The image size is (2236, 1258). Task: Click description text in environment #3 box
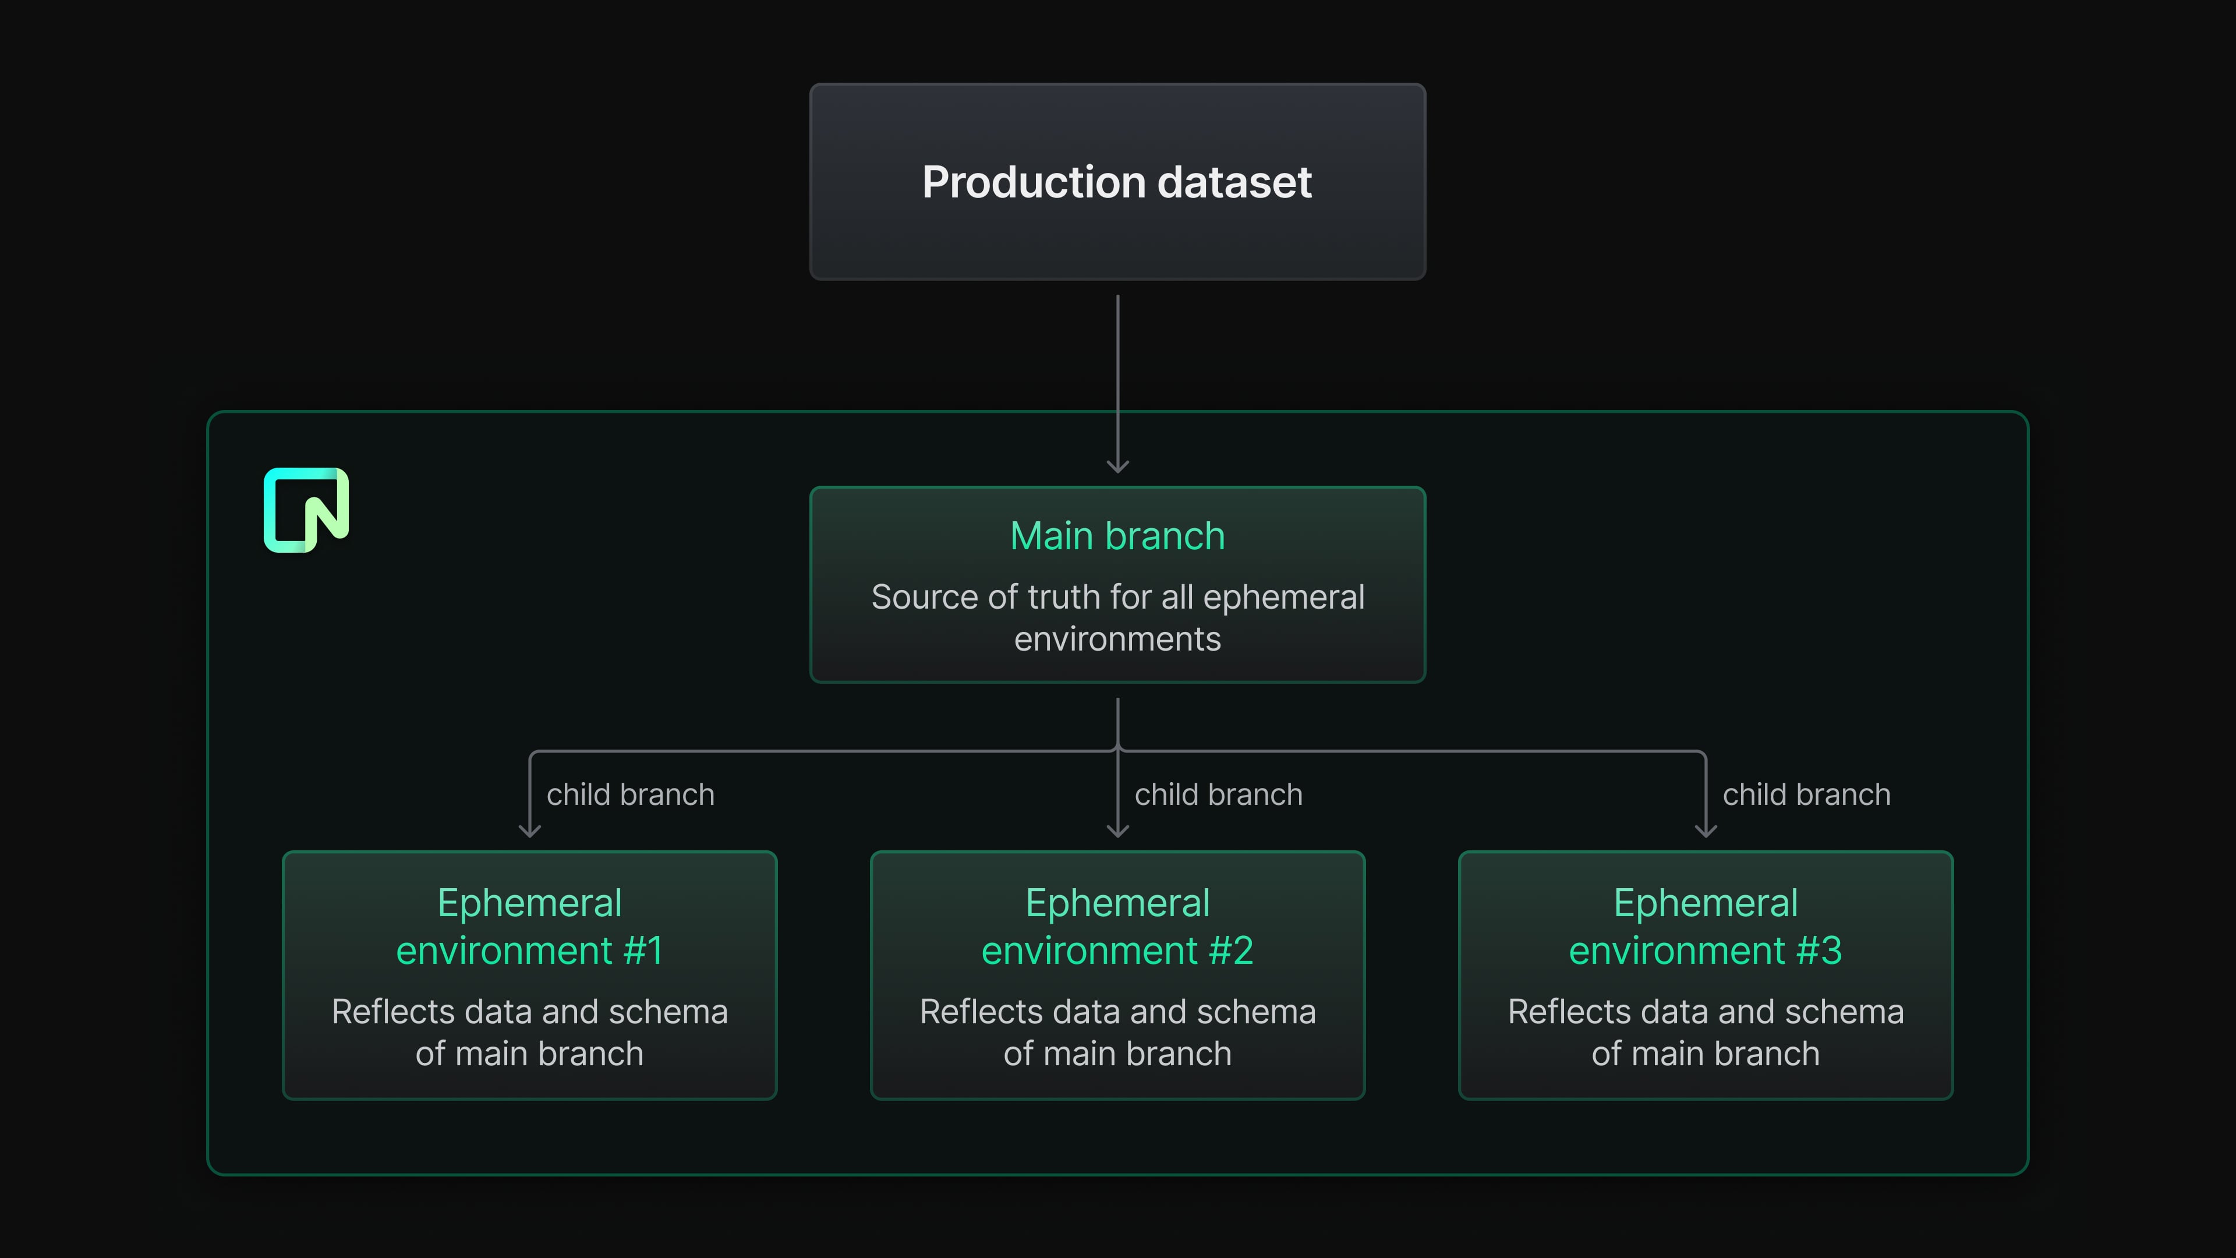click(1705, 1032)
